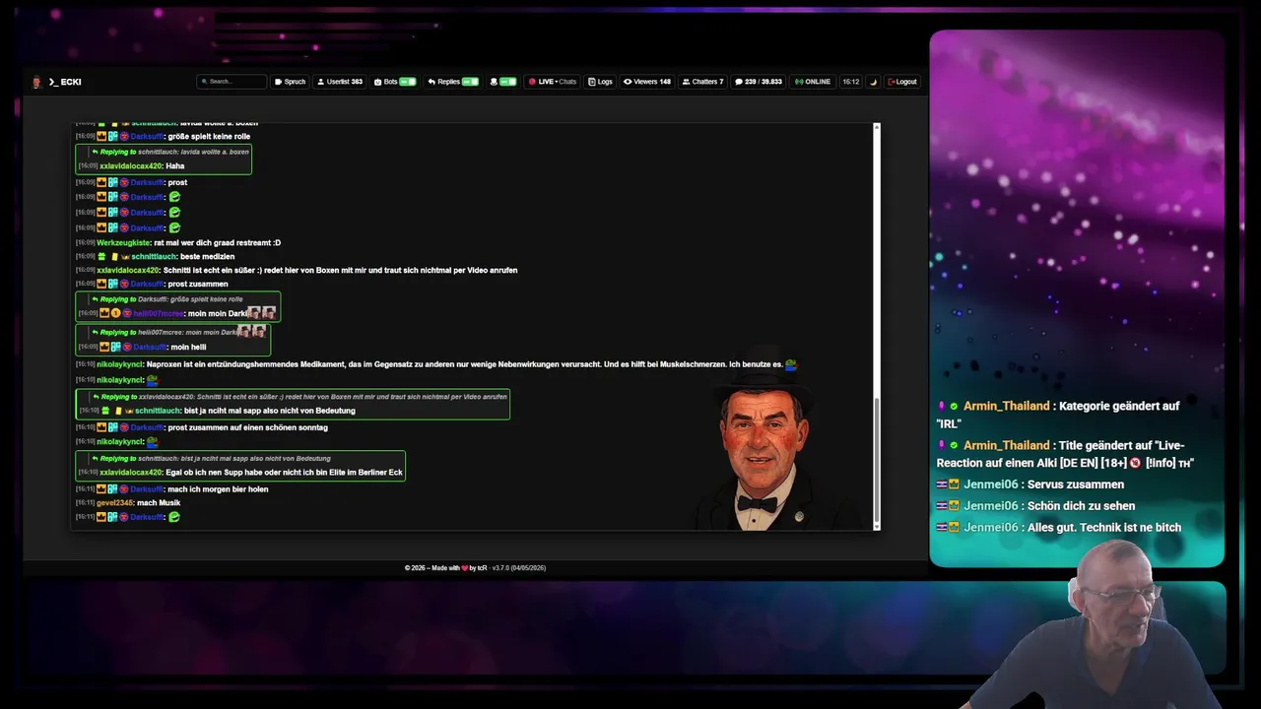
Task: Toggle the switch right of the Replies switch
Action: [508, 82]
